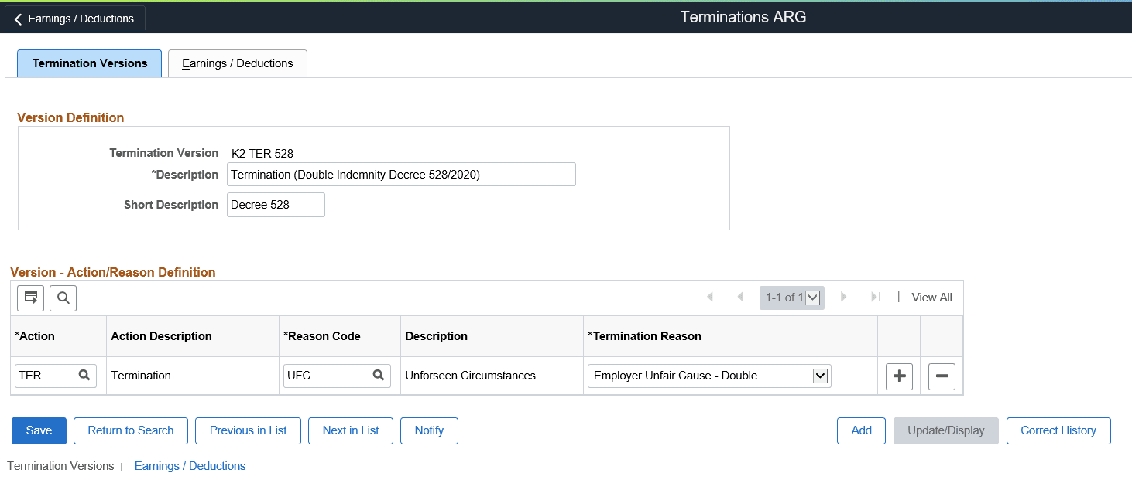The image size is (1132, 490).
Task: Jump to last page with the last-page arrow
Action: pos(875,297)
